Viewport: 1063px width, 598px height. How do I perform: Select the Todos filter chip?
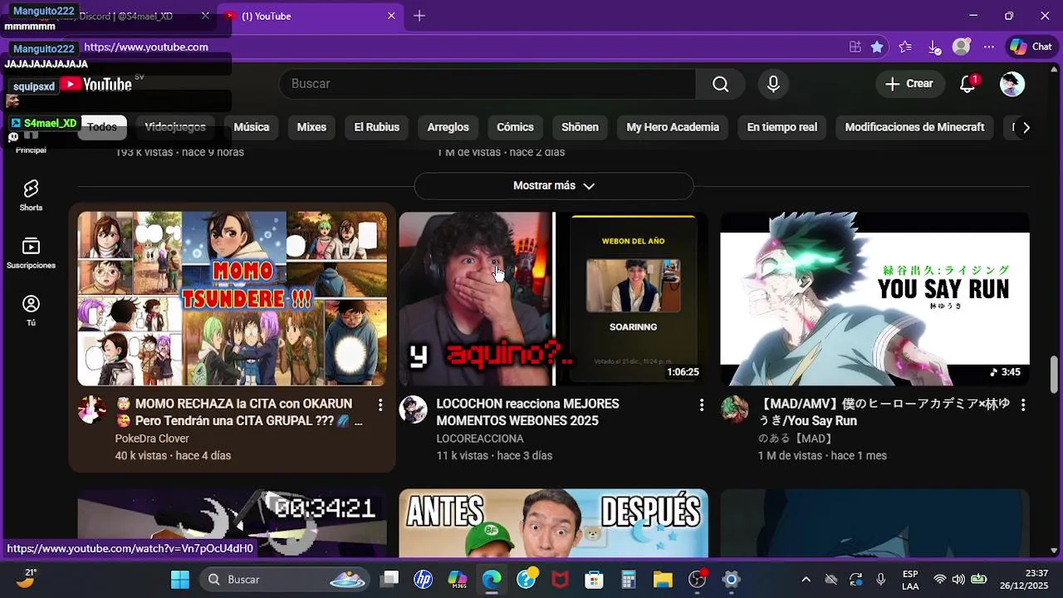pos(103,127)
